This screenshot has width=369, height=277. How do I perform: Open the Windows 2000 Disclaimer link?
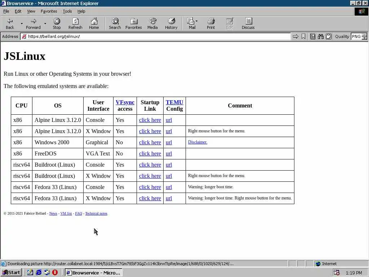[197, 142]
